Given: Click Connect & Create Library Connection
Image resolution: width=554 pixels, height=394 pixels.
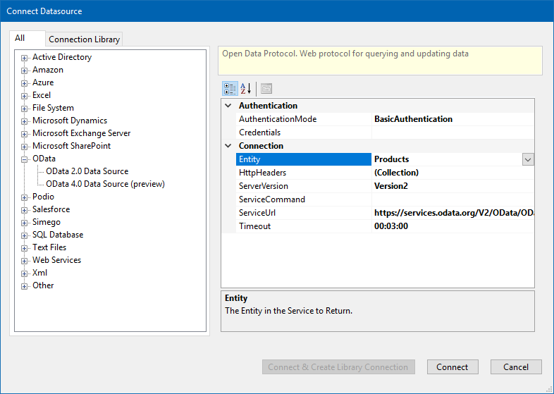Looking at the screenshot, I should (x=338, y=367).
